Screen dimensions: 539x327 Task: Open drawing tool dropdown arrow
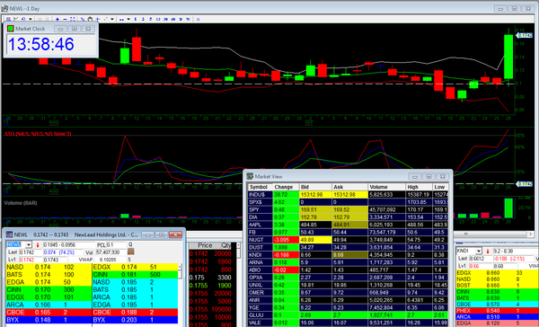tap(112, 19)
